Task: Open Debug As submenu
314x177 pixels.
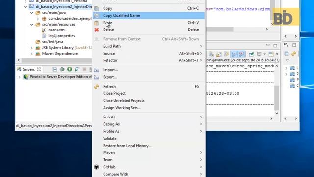Action: coord(149,124)
